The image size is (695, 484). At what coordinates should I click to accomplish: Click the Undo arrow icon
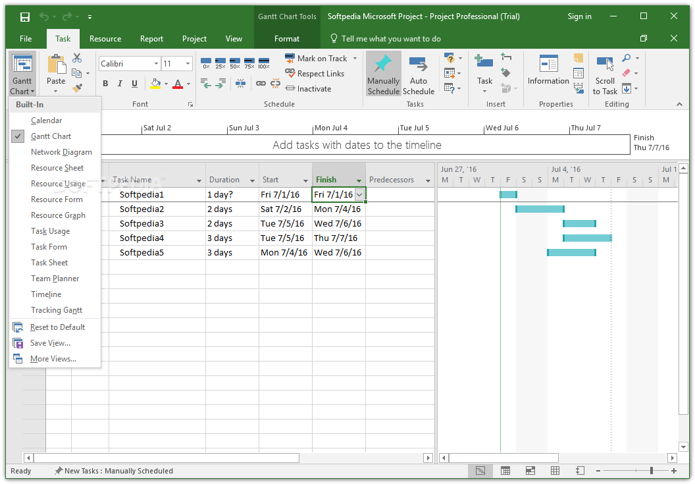[x=44, y=17]
